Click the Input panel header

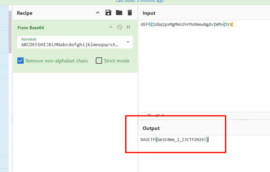tap(149, 13)
